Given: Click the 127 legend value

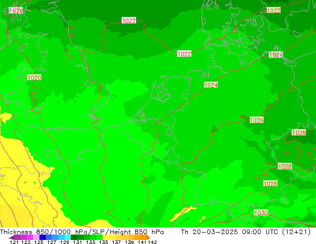Looking at the screenshot, I should tap(52, 242).
